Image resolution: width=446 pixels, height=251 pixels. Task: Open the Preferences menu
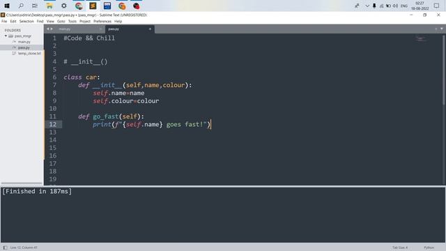point(102,22)
